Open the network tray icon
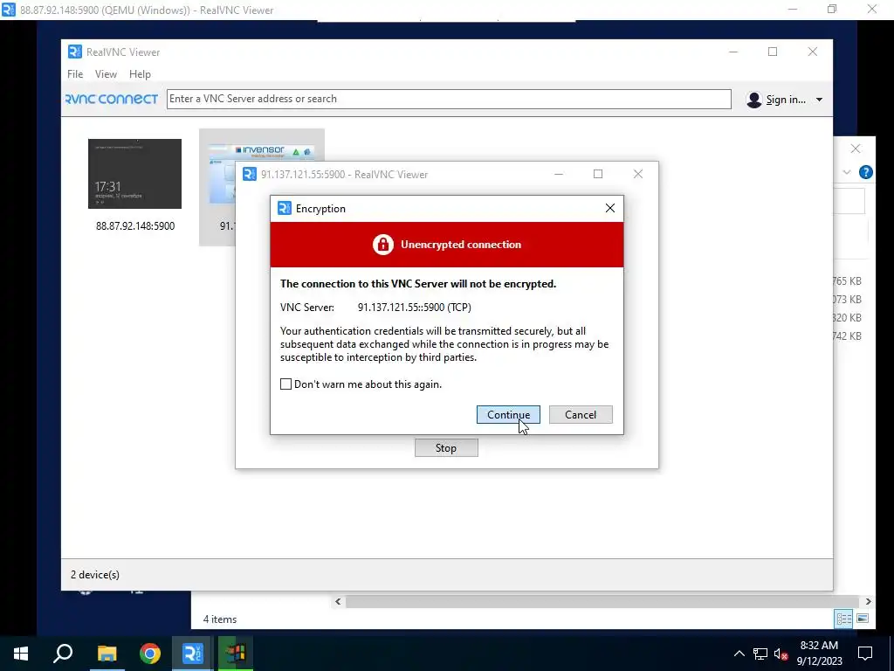 click(x=760, y=654)
